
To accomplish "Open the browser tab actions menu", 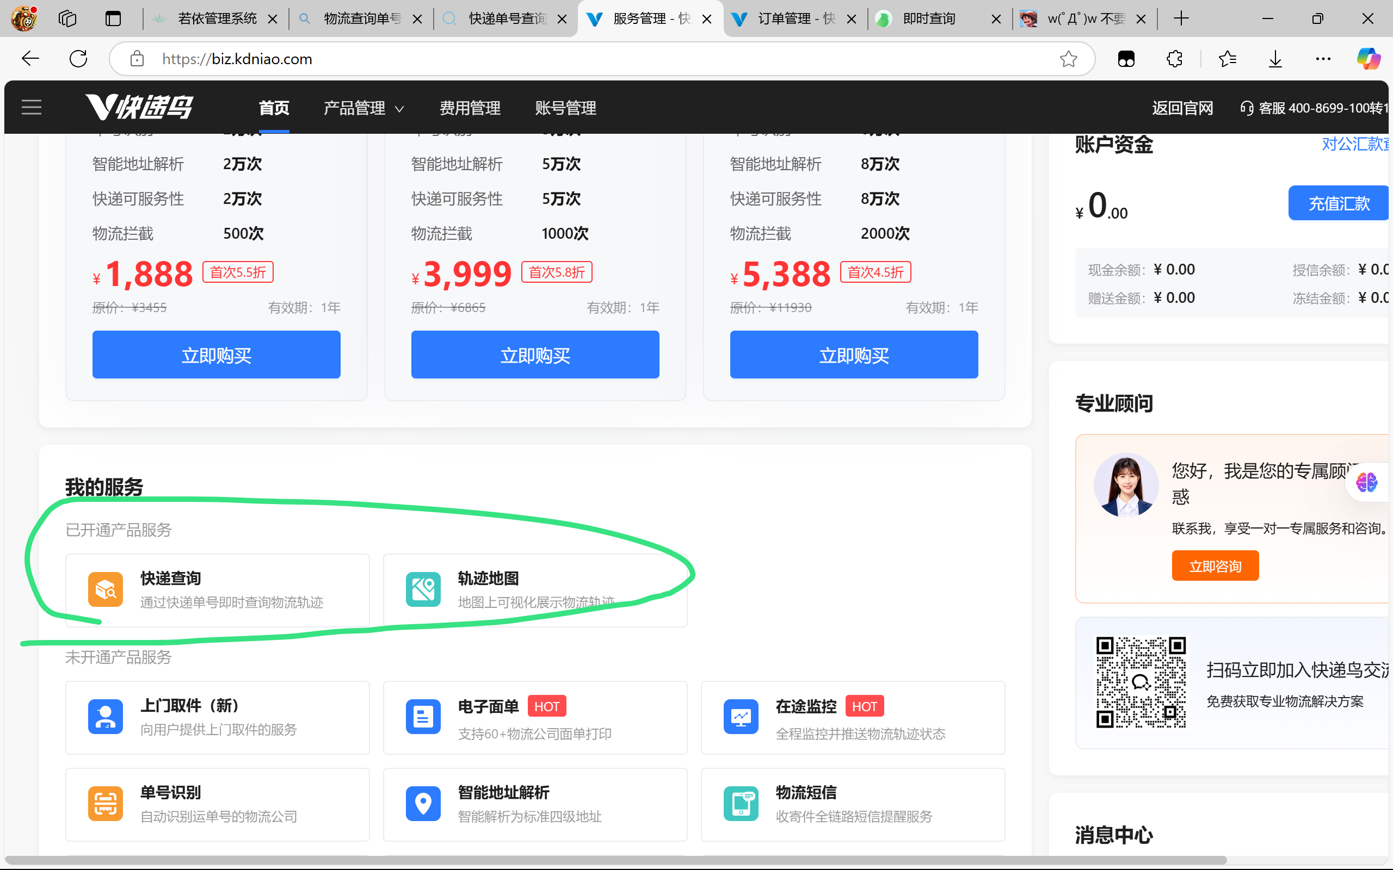I will tap(113, 19).
